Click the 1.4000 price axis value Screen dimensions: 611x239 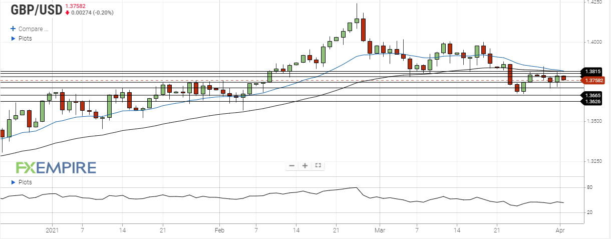[594, 42]
